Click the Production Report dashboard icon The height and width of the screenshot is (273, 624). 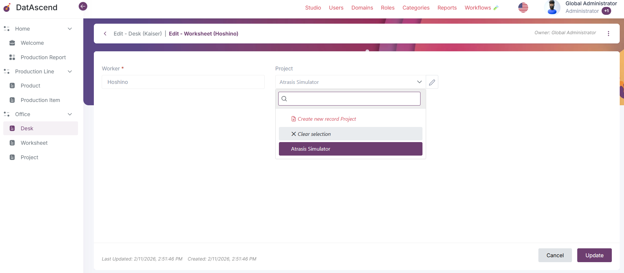12,57
